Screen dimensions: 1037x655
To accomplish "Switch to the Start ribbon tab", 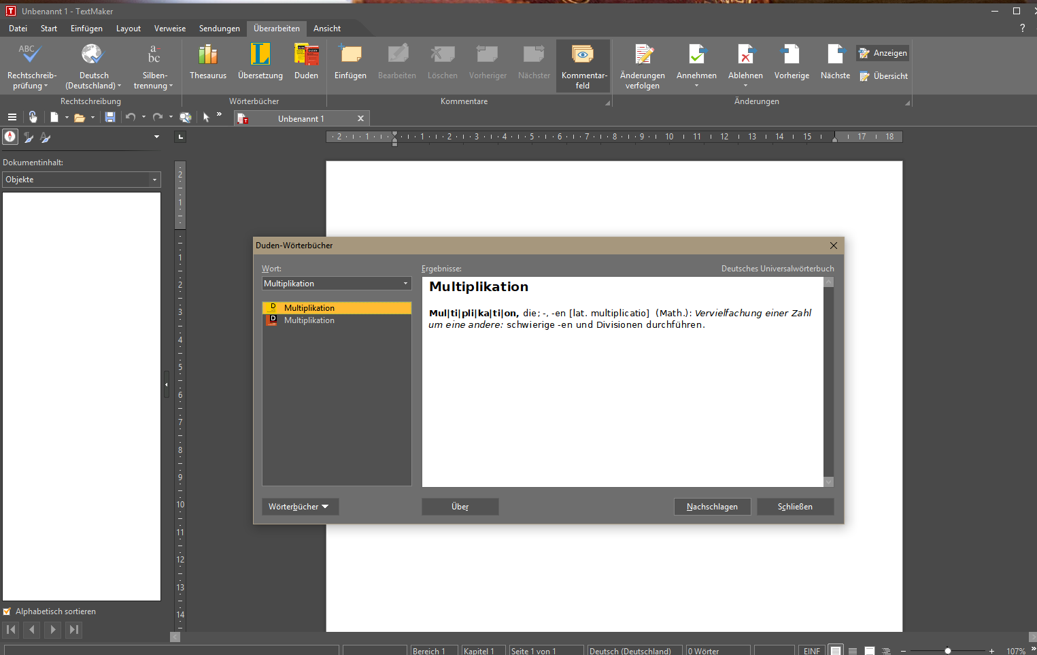I will point(49,29).
